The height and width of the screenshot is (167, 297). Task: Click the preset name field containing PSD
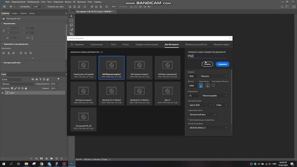click(207, 56)
